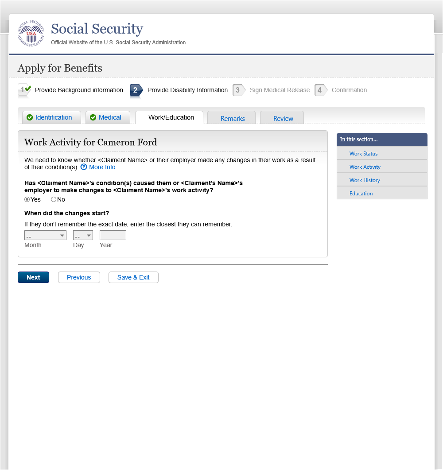Click the Social Security Administration seal logo
443x470 pixels.
pos(31,33)
